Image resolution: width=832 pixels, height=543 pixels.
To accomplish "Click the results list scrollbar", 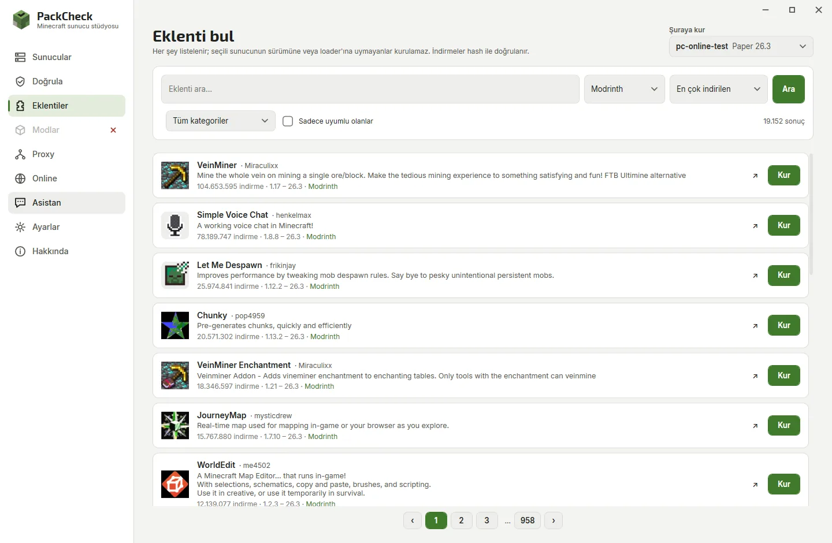I will (811, 214).
